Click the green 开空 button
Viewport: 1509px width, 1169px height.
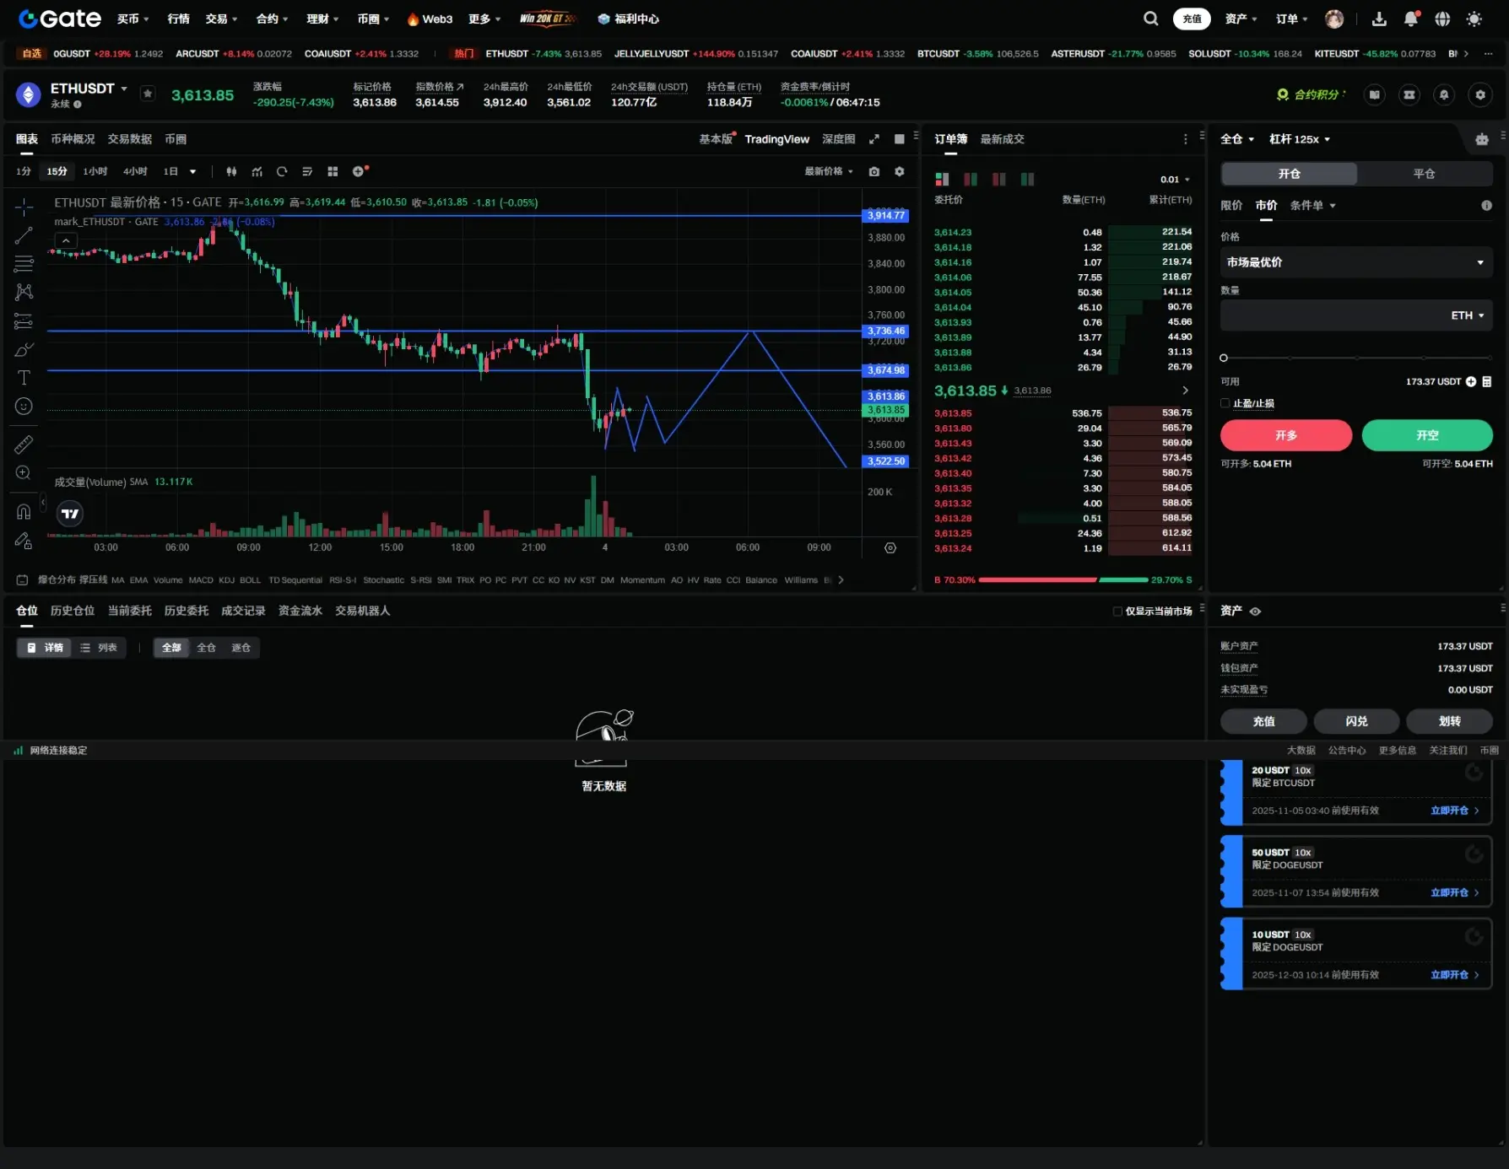tap(1427, 435)
